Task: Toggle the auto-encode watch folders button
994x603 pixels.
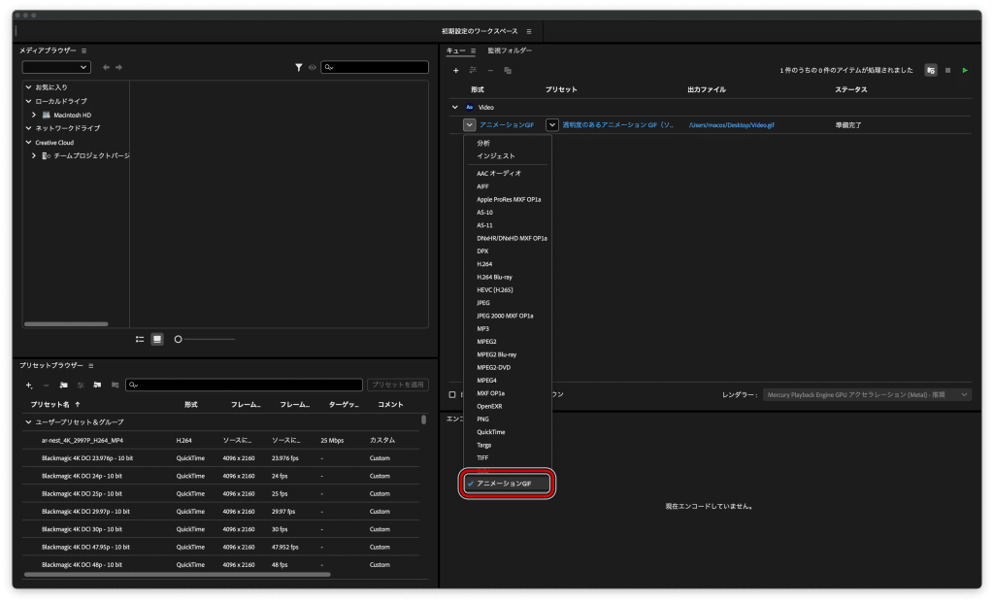Action: [x=931, y=70]
